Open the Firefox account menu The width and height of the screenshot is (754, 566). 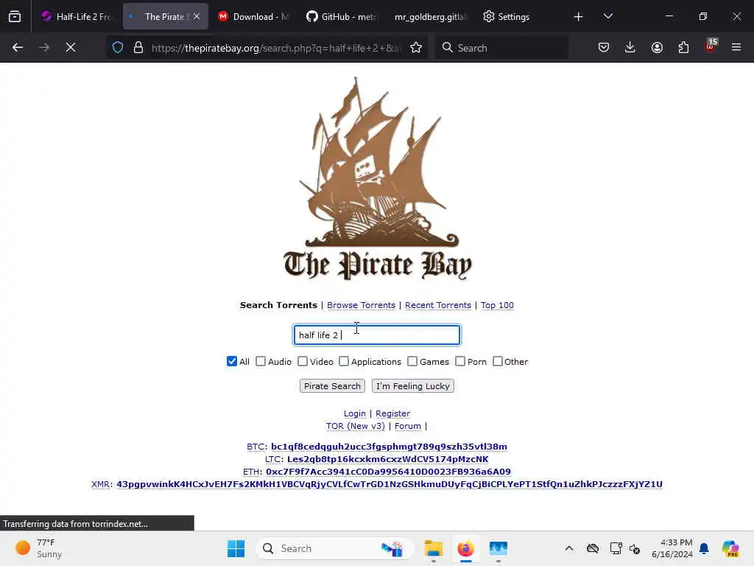657,47
